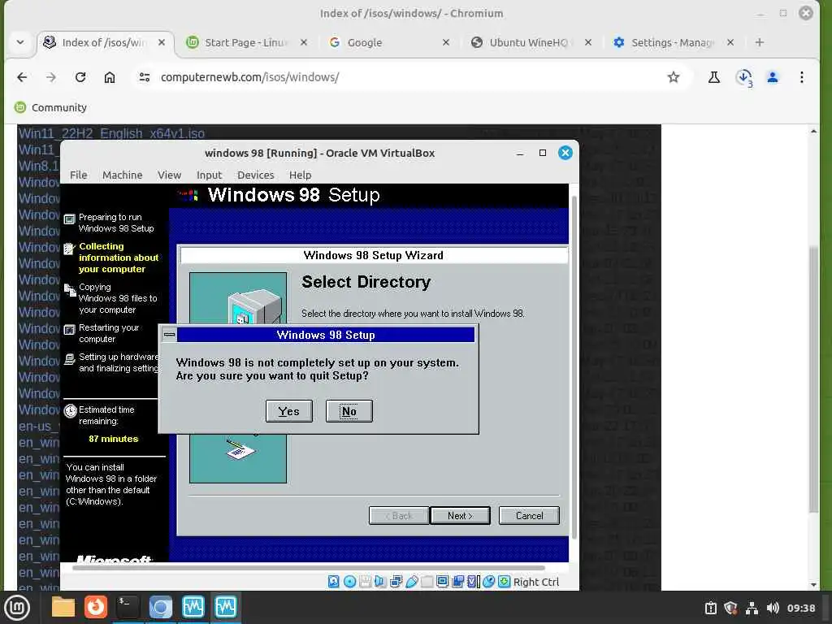Click the floppy disk indicator icon
Viewport: 832px width, 624px height.
[365, 582]
